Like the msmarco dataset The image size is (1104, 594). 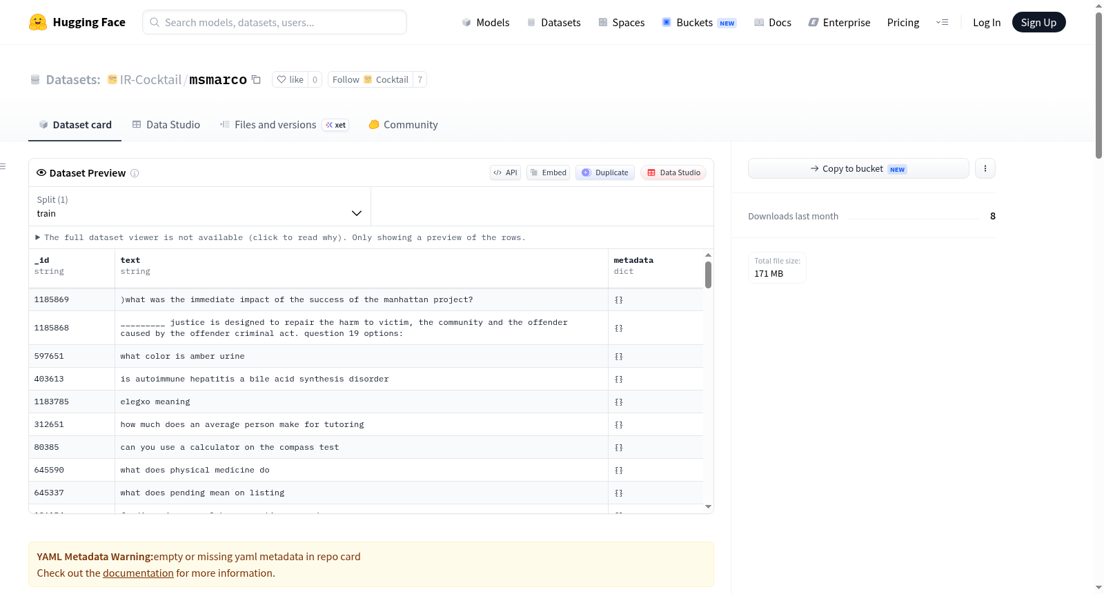tap(290, 79)
